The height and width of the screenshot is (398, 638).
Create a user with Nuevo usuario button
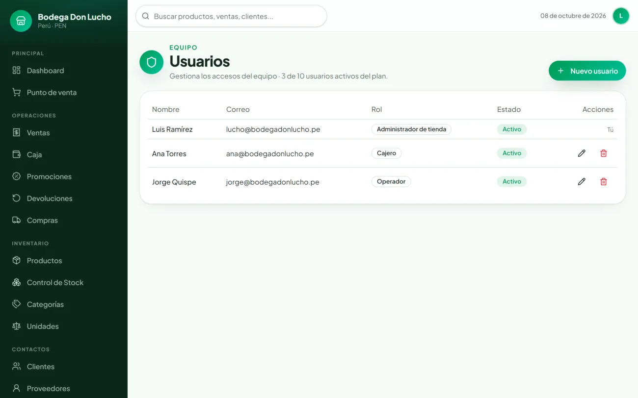(587, 71)
